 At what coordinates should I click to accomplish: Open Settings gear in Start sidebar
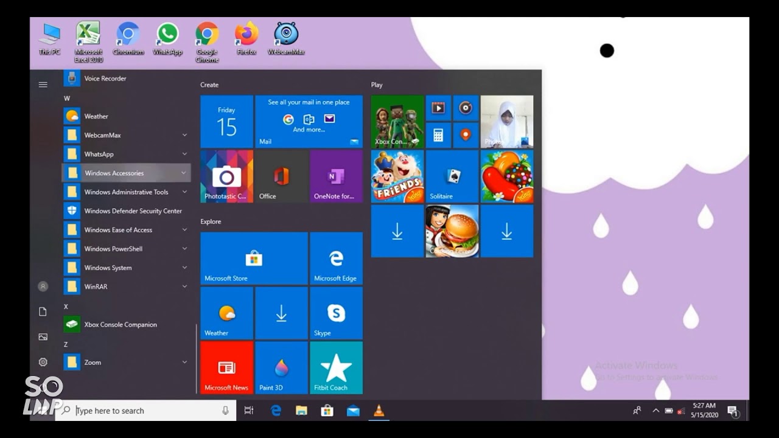43,362
